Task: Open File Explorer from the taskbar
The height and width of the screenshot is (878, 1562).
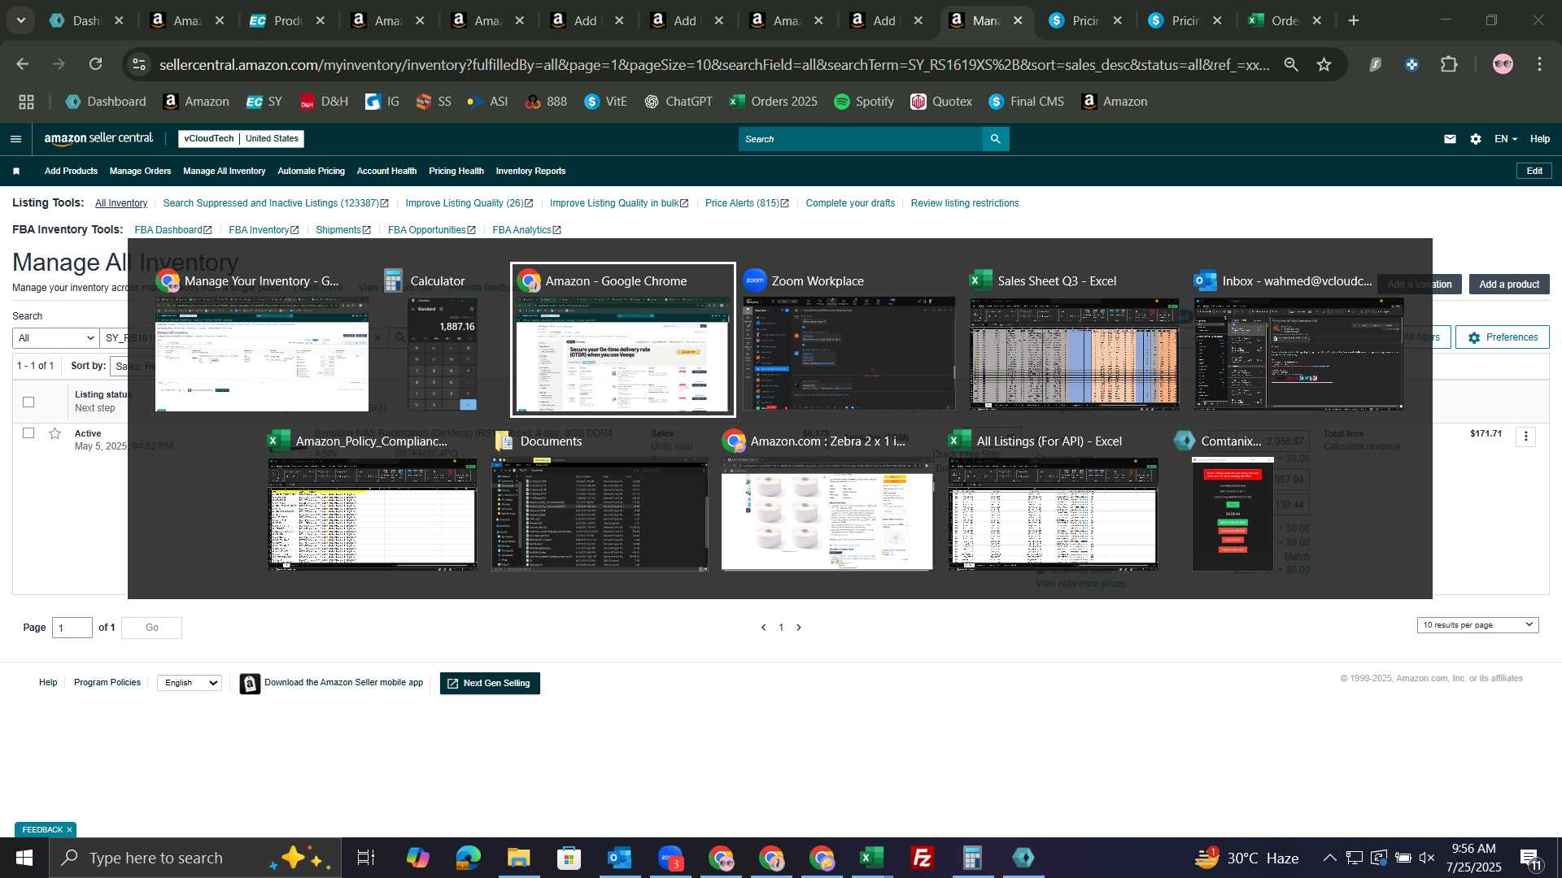Action: click(x=518, y=858)
